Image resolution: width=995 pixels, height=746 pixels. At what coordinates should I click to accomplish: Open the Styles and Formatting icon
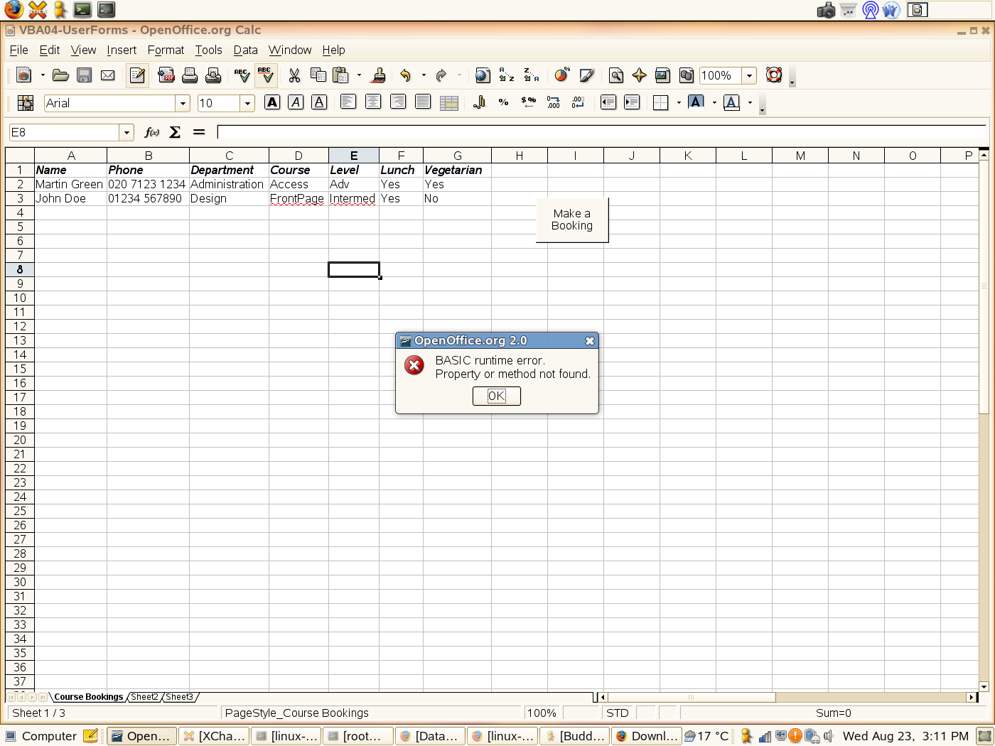(25, 103)
